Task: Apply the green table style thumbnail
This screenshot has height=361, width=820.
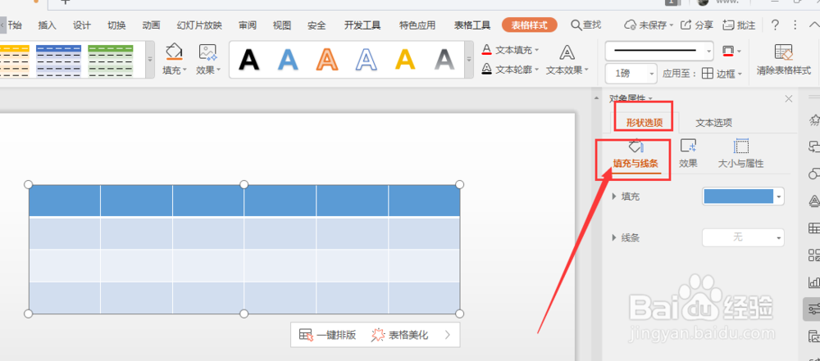Action: click(111, 61)
